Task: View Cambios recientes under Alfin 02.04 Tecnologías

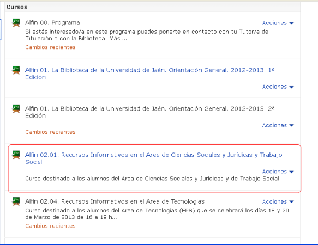Action: coord(50,226)
